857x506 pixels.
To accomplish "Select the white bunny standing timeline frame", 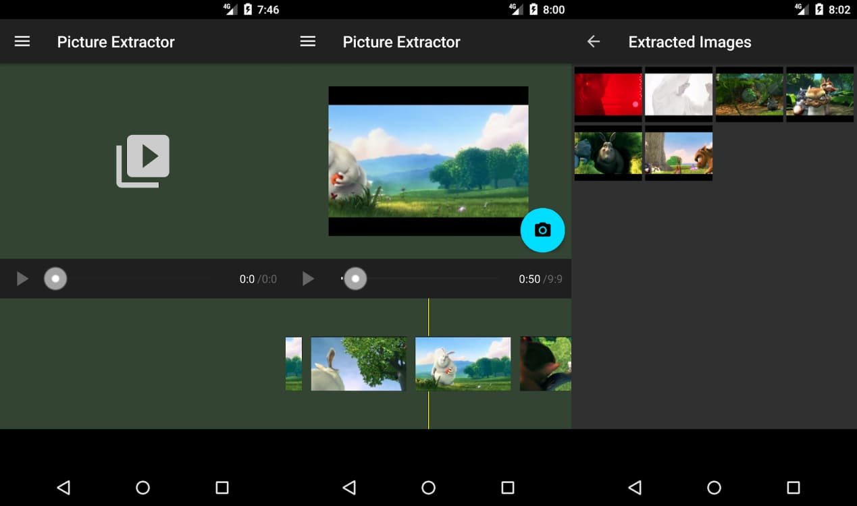I will 463,364.
